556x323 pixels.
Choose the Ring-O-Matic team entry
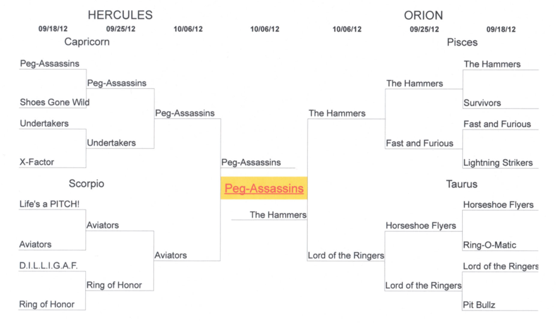[489, 245]
